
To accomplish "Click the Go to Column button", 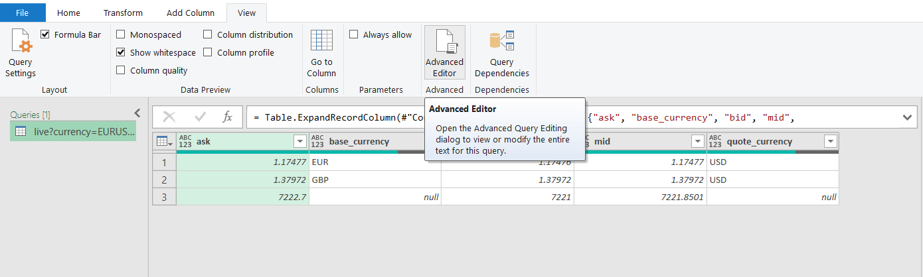I will pos(321,54).
